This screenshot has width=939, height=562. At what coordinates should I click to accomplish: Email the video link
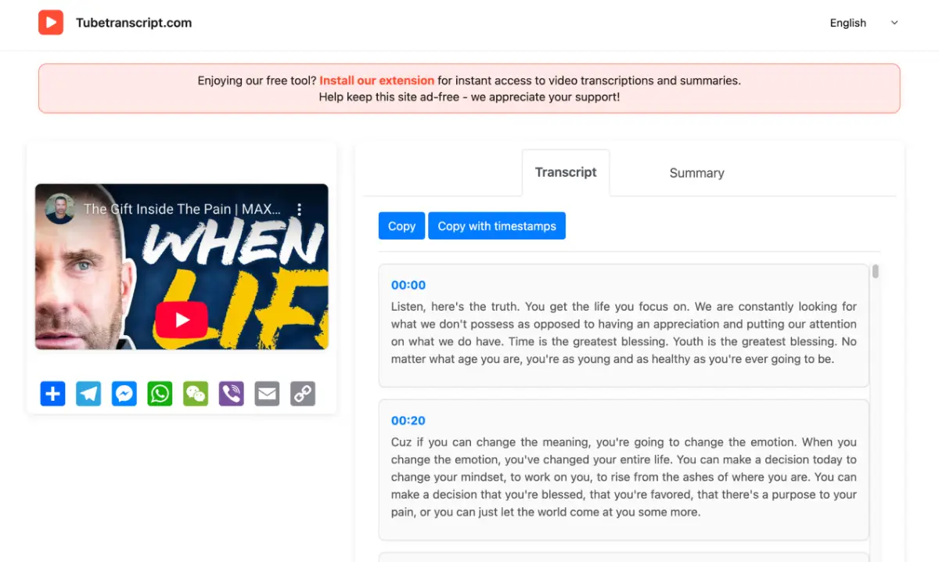[x=267, y=394]
